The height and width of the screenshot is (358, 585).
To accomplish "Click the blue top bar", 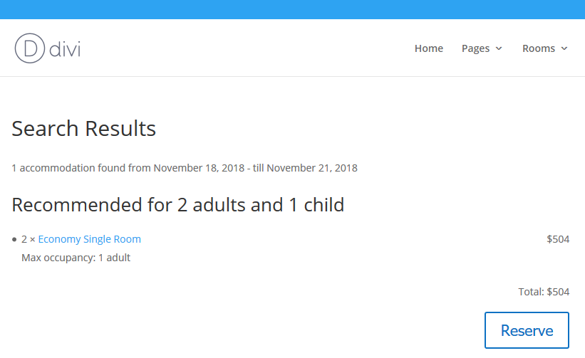I will (x=292, y=9).
